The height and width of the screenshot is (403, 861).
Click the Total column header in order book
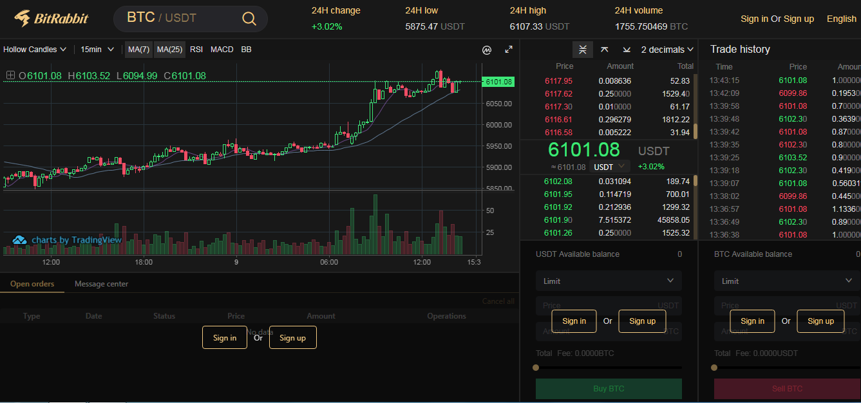tap(685, 66)
